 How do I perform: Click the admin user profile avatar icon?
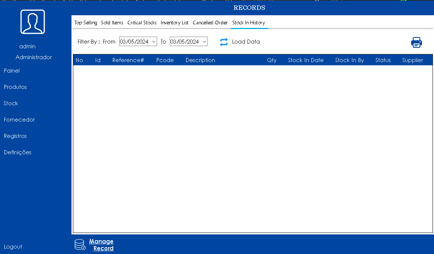point(33,22)
